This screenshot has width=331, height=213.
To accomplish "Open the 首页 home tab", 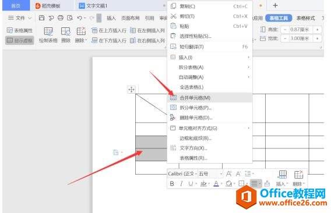I will click(16, 6).
